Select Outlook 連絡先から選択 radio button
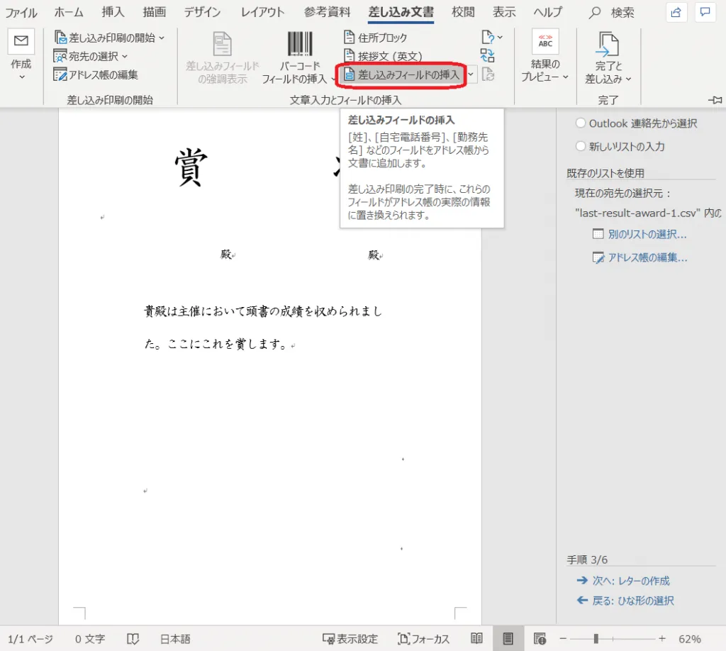The image size is (726, 651). (x=581, y=123)
